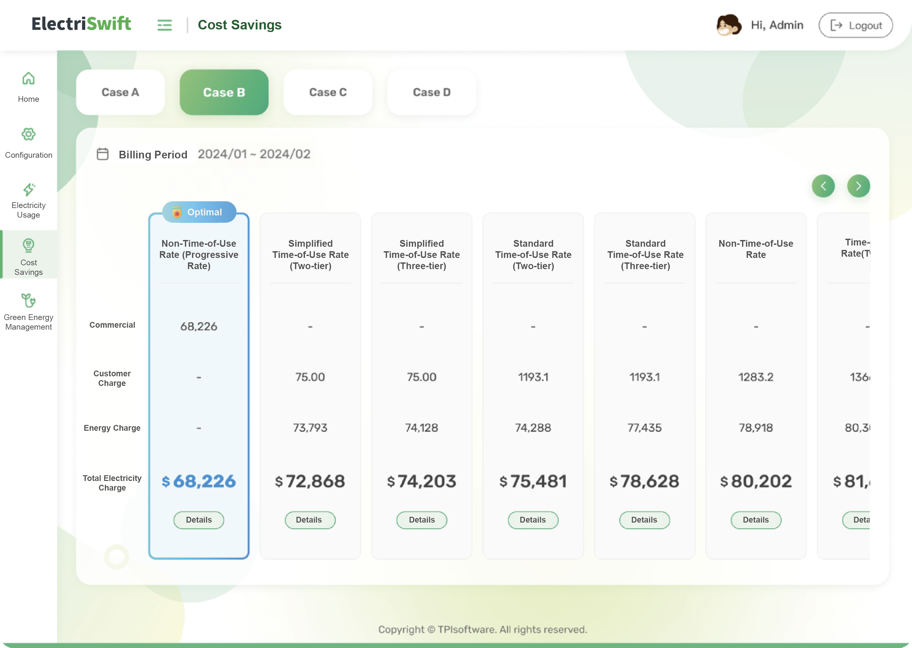Click the $80,202 total charge
Viewport: 912px width, 648px height.
coord(756,481)
